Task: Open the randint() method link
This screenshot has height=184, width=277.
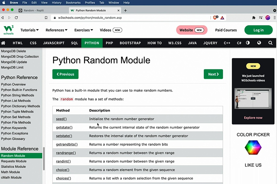Action: [x=63, y=162]
